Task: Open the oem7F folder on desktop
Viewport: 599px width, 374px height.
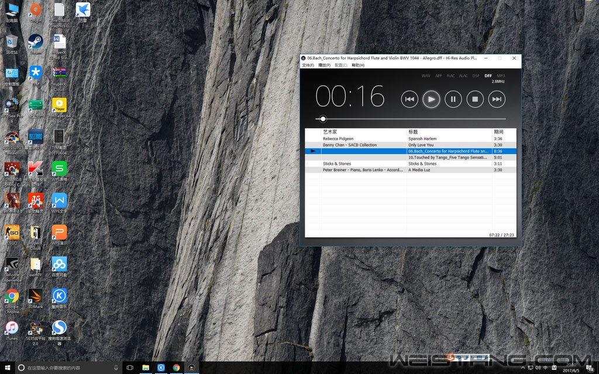Action: [x=36, y=266]
